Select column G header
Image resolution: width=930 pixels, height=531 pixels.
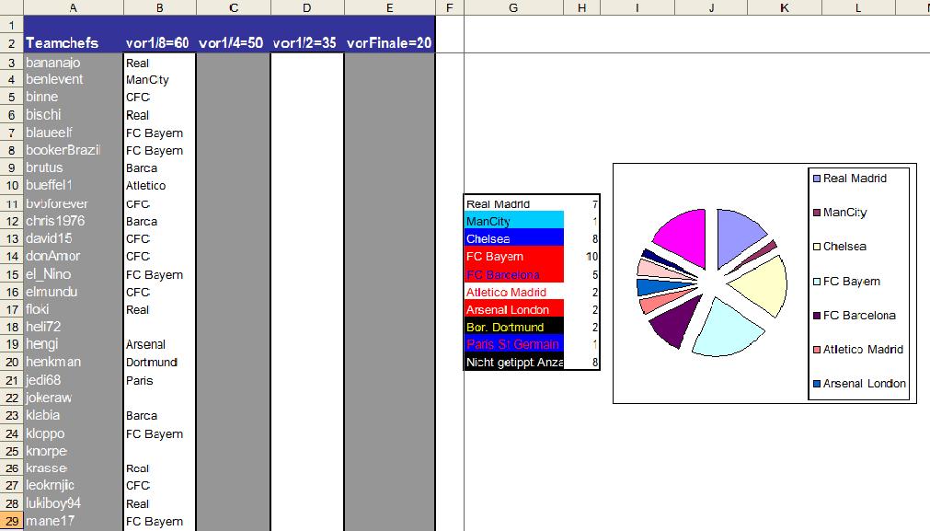coord(513,7)
